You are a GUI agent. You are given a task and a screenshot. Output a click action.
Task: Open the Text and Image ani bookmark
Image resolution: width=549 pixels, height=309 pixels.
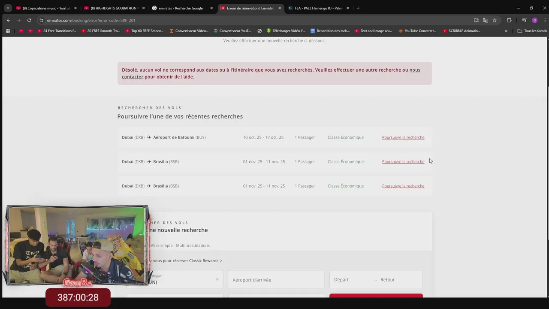point(373,31)
